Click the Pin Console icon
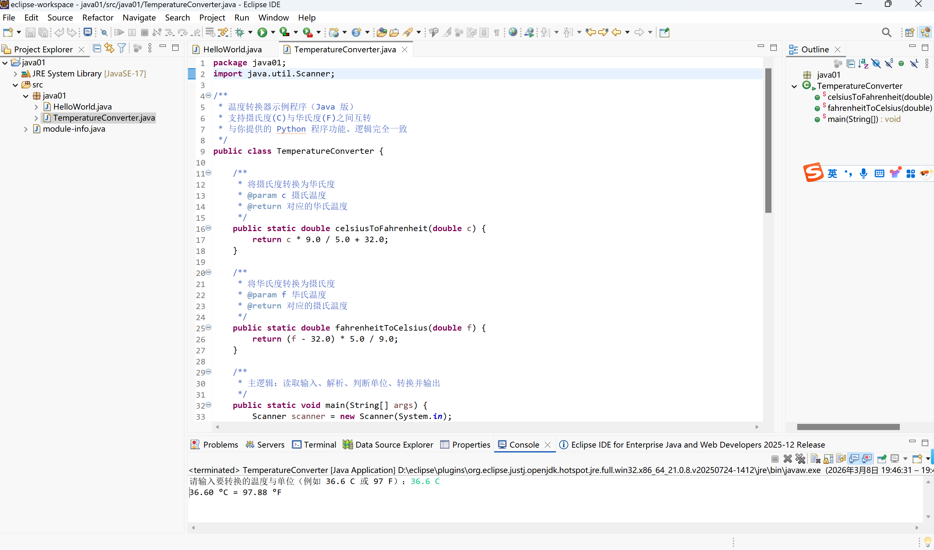The height and width of the screenshot is (550, 934). point(882,459)
